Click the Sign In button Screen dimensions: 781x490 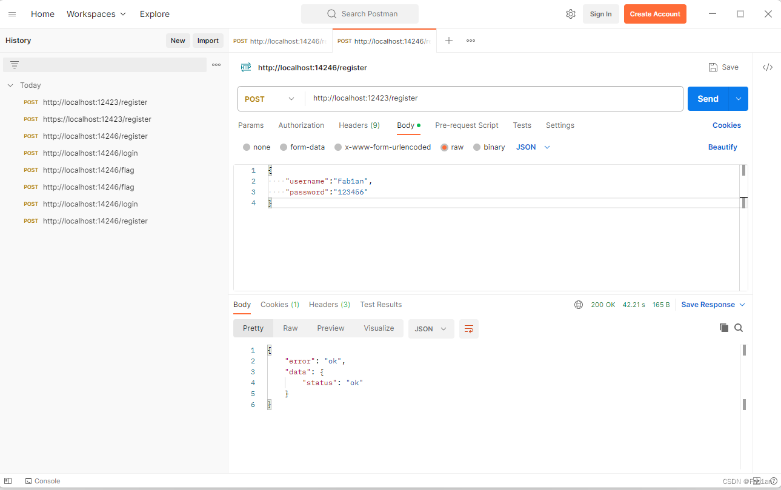601,14
